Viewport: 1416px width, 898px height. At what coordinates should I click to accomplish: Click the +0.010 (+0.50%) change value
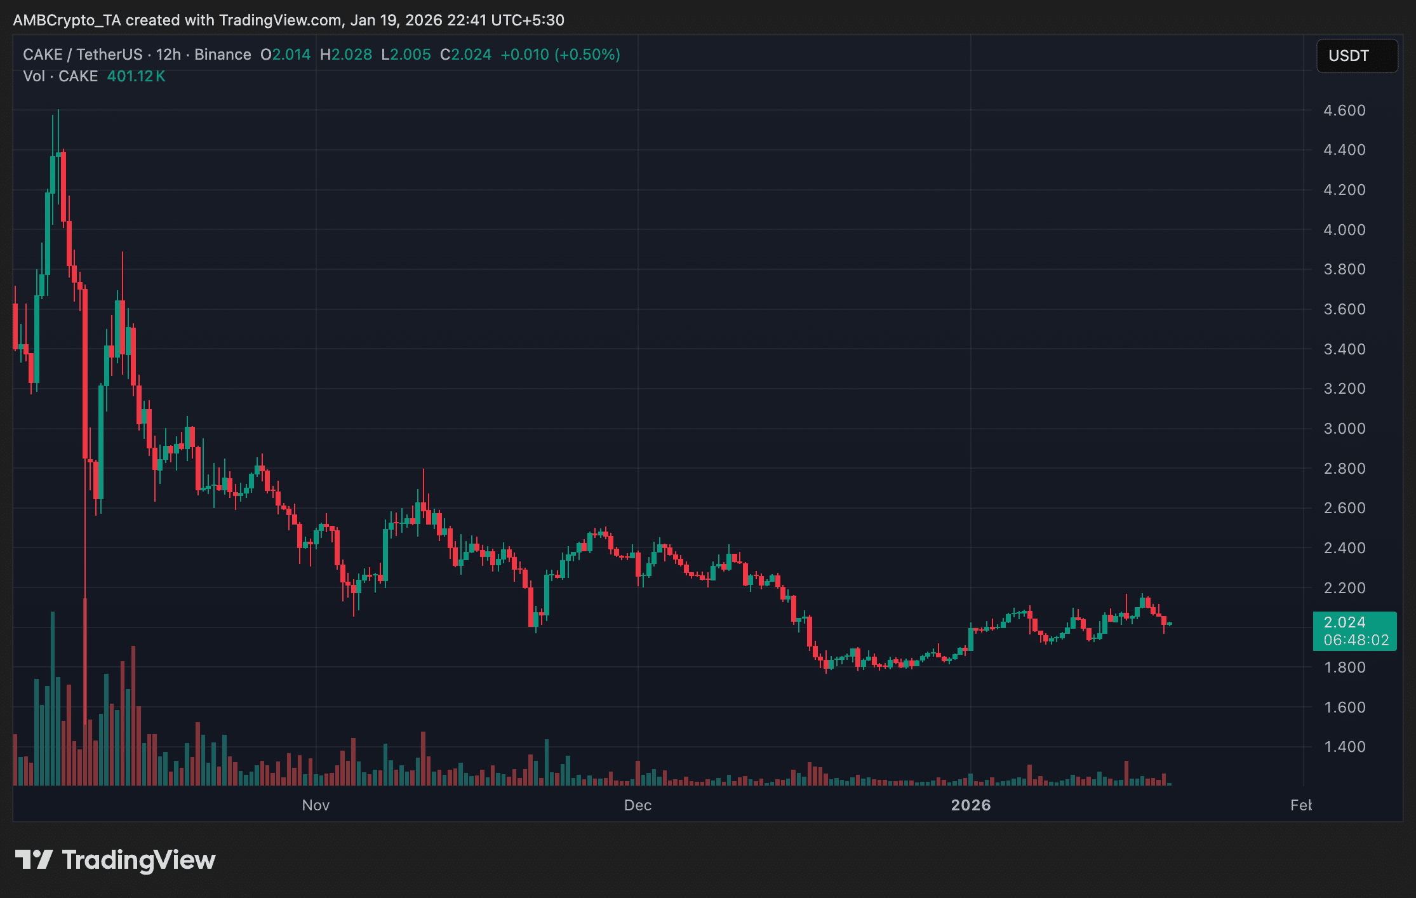click(560, 55)
